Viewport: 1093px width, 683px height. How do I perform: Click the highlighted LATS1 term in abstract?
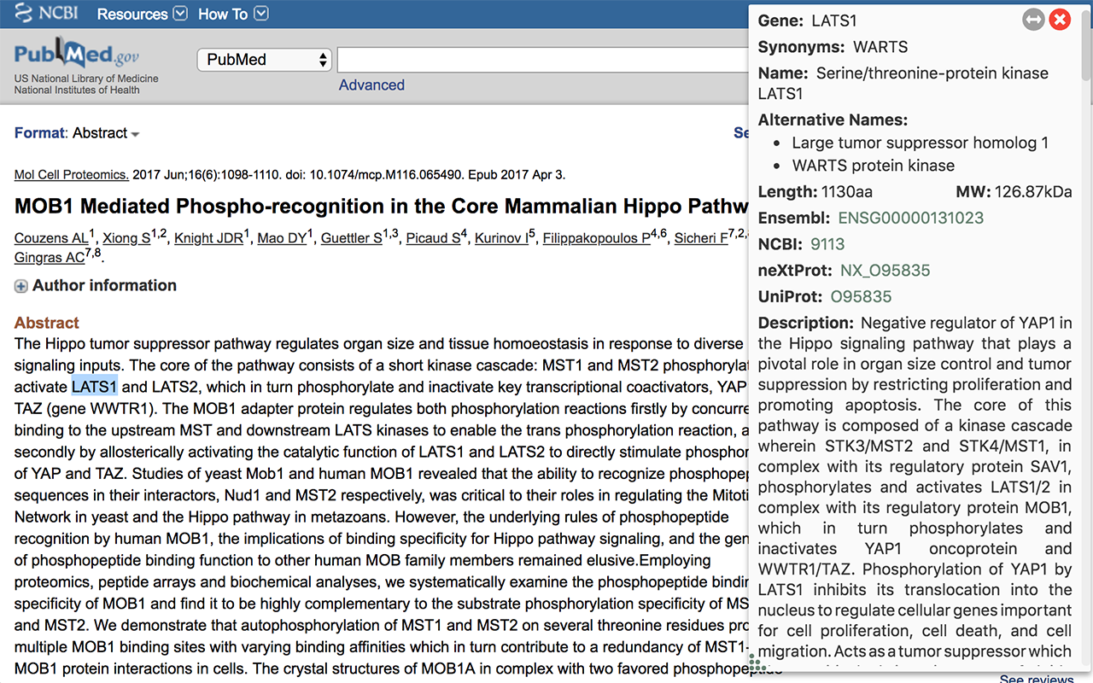[94, 387]
